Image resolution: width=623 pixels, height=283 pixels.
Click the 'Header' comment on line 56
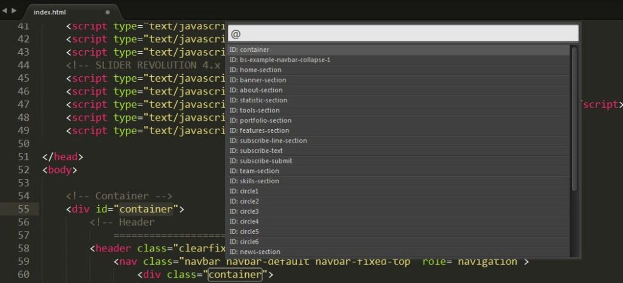pyautogui.click(x=122, y=222)
